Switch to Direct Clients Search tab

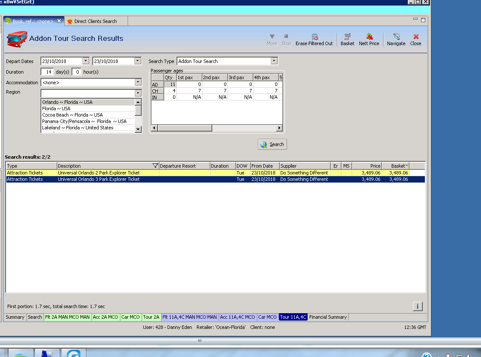click(x=95, y=21)
